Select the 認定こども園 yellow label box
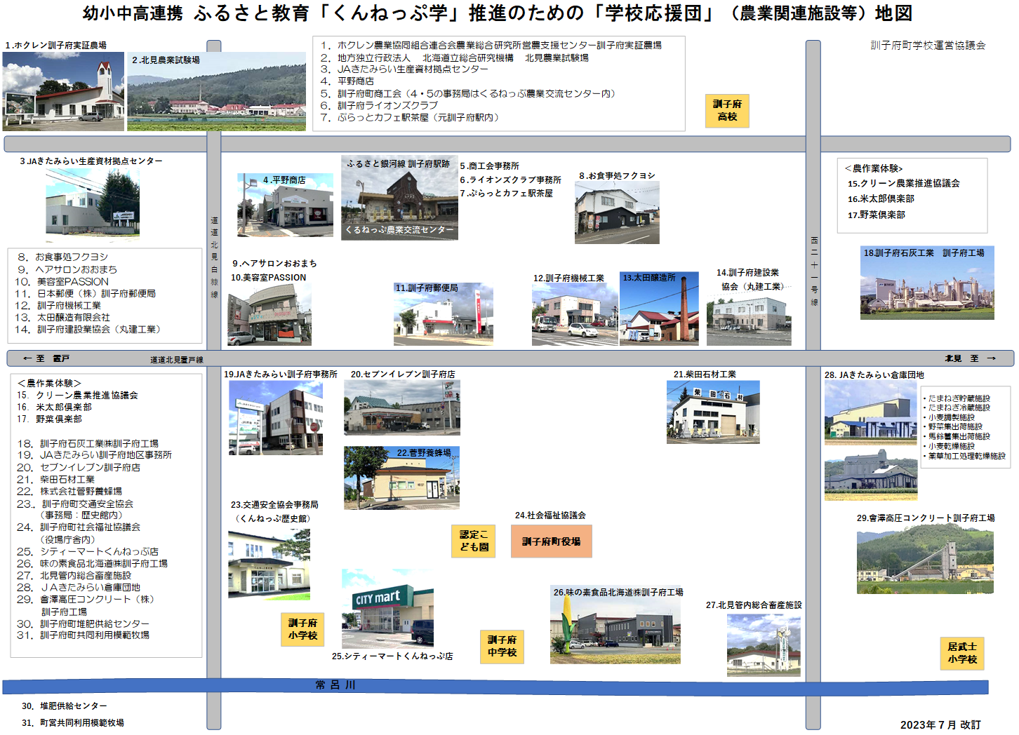 (x=474, y=541)
